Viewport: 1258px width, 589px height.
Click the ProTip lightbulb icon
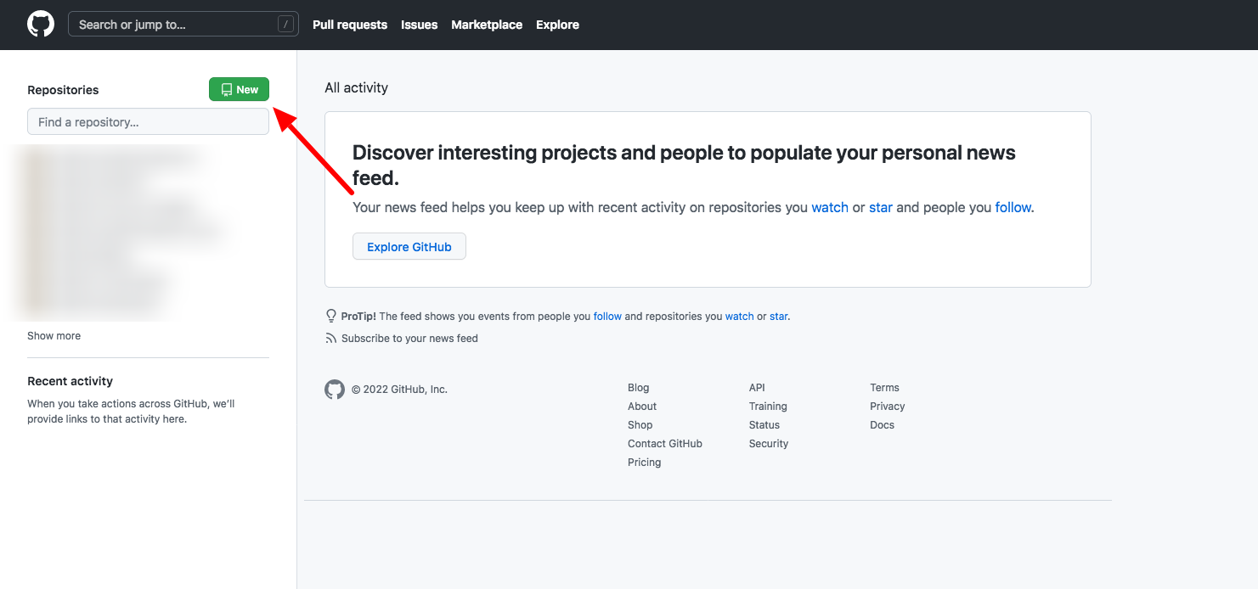tap(331, 316)
